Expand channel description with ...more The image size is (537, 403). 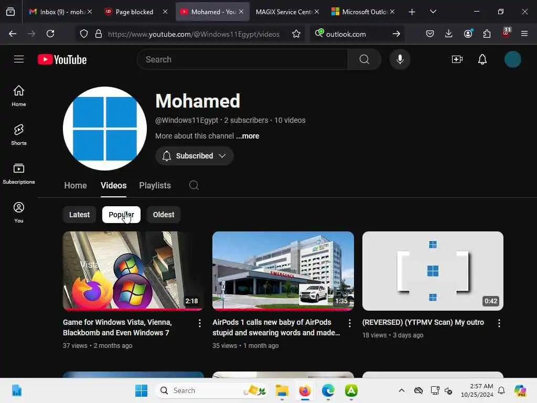248,136
